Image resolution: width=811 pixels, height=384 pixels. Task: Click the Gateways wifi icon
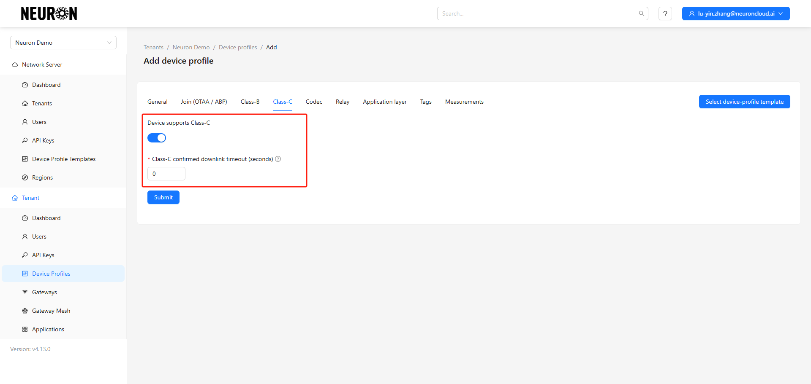25,292
